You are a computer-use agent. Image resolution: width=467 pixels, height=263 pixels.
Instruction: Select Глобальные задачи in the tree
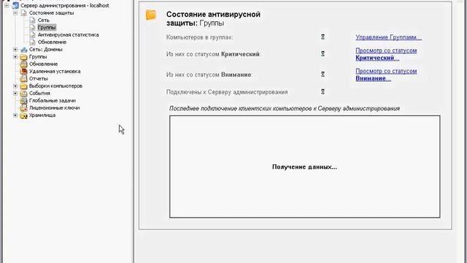click(53, 101)
